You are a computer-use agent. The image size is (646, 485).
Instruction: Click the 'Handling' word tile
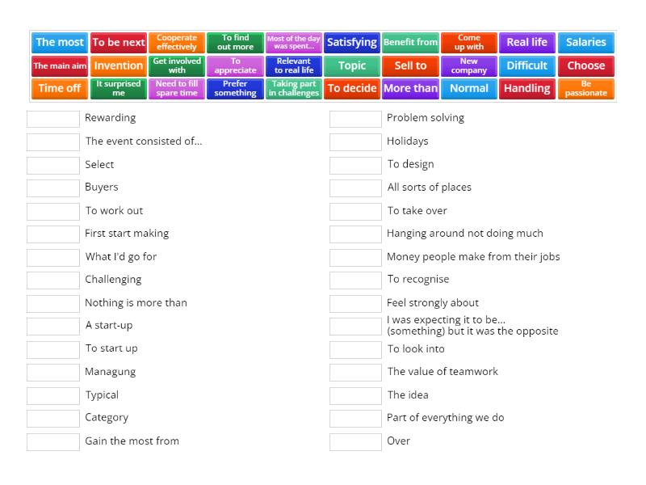(x=527, y=88)
